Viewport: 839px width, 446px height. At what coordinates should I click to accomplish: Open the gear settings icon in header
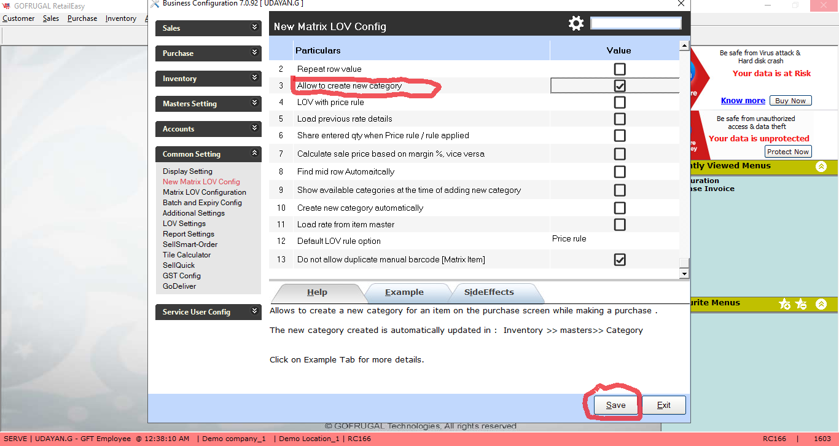(576, 23)
